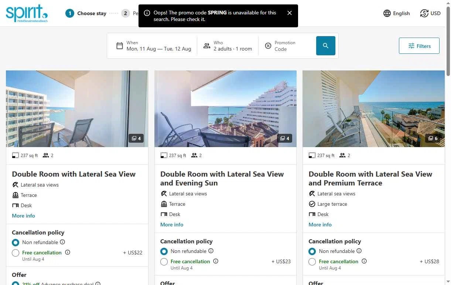Click the occupancy icon on first room
Viewport: 451px width, 285px height.
(x=46, y=155)
